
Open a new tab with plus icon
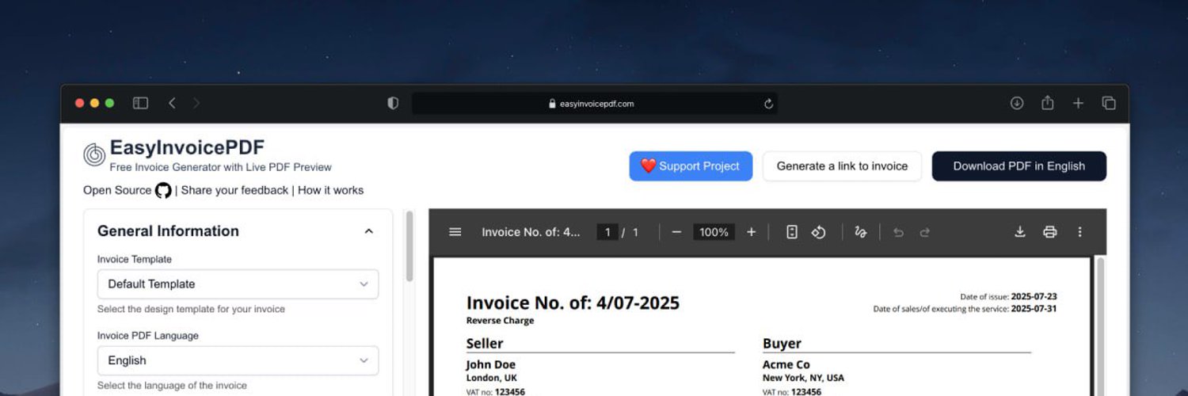click(1078, 103)
